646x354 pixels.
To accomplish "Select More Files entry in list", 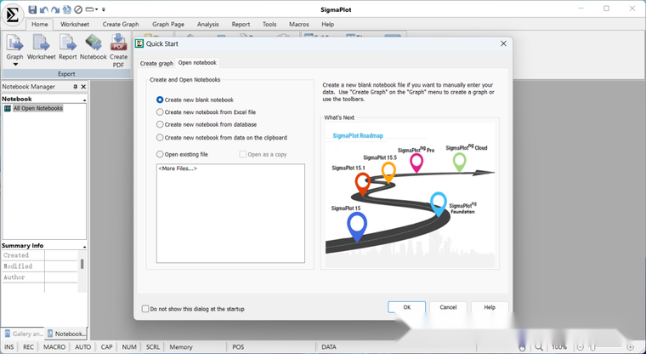I will pyautogui.click(x=178, y=168).
